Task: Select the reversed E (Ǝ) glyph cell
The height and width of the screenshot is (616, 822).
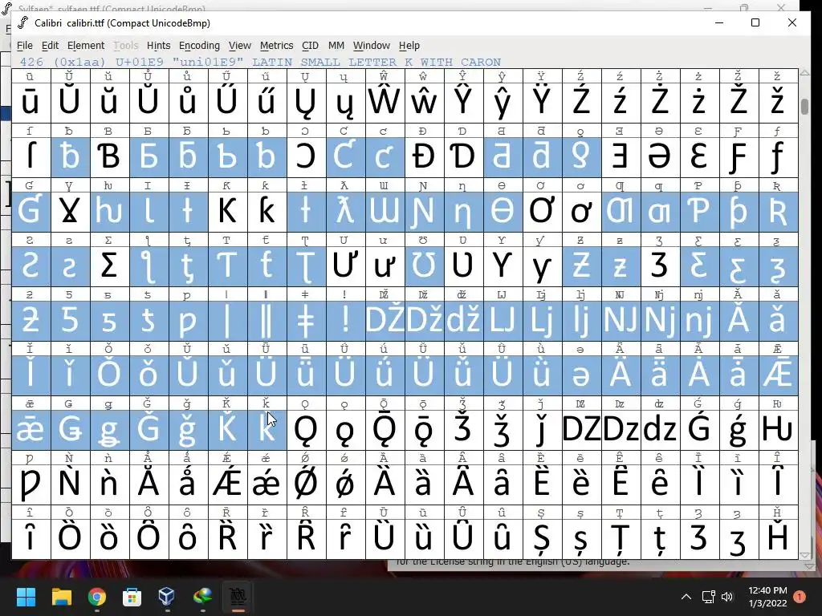Action: (621, 156)
